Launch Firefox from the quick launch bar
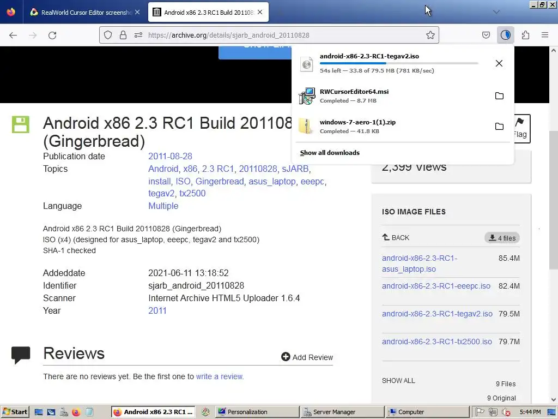 (x=76, y=412)
